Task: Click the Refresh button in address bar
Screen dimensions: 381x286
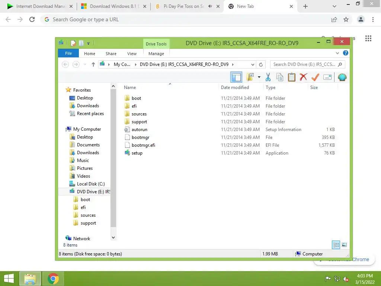Action: tap(261, 64)
